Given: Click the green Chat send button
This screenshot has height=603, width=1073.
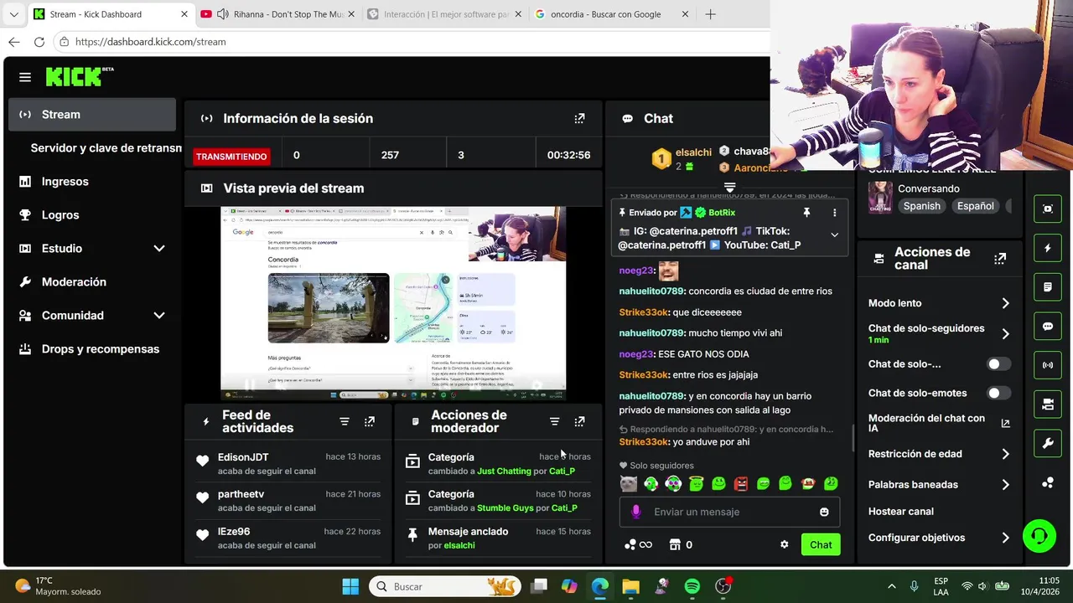Looking at the screenshot, I should click(821, 544).
